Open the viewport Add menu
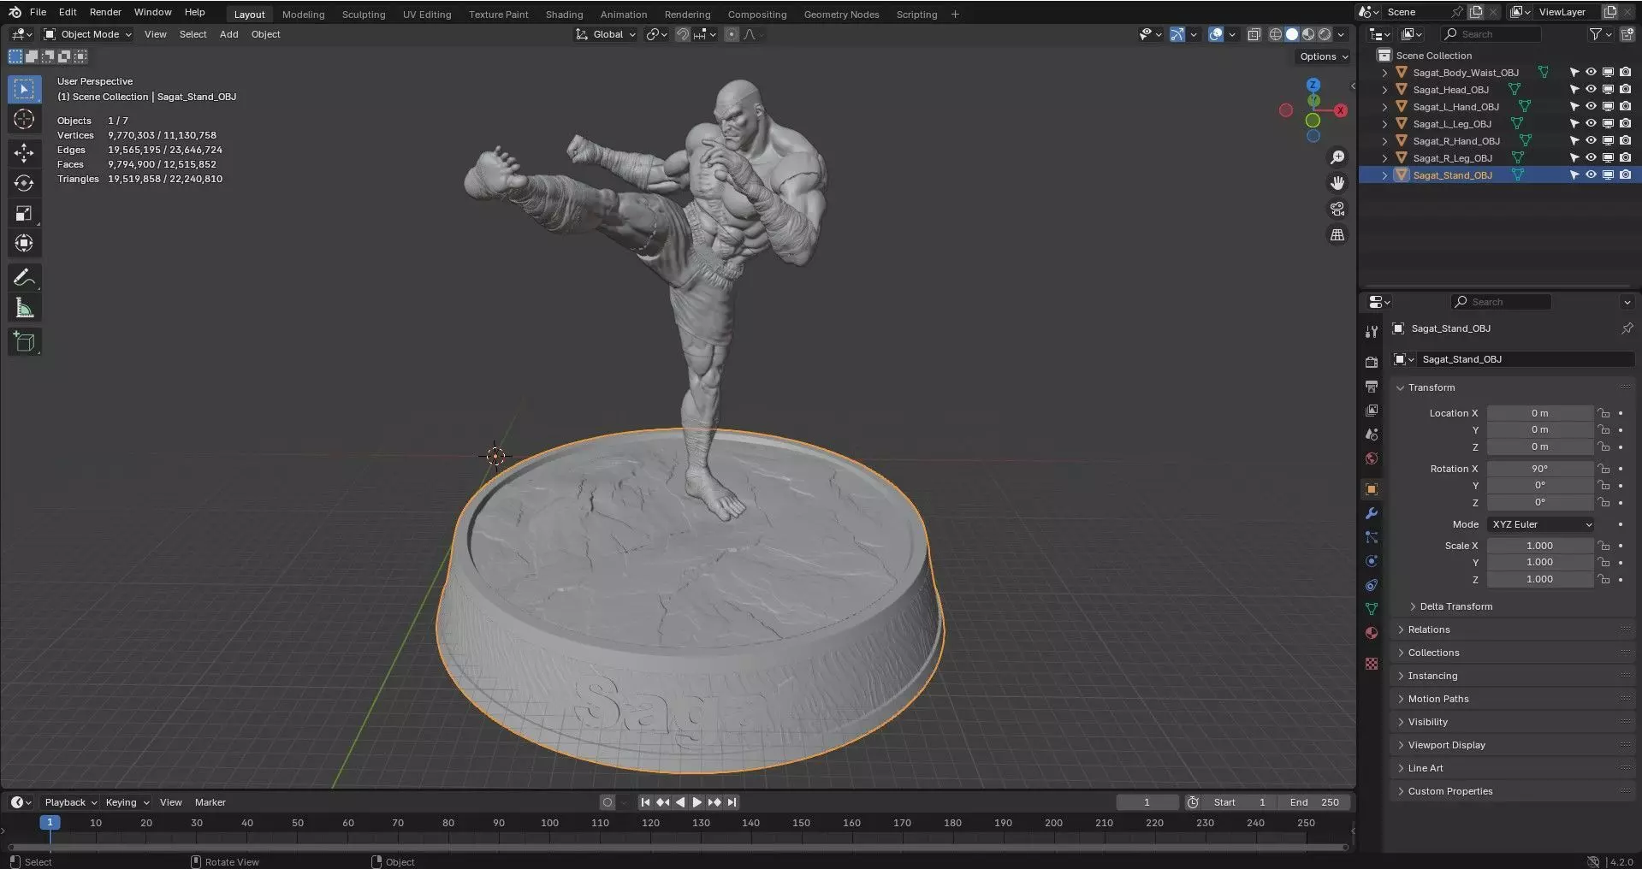This screenshot has width=1642, height=869. [228, 34]
